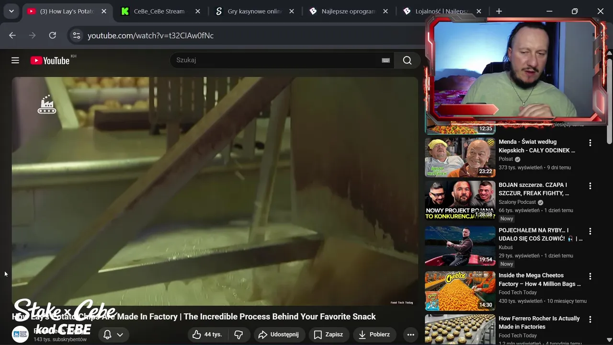Viewport: 613px width, 345px height.
Task: Click the Pobierz download button
Action: click(375, 334)
